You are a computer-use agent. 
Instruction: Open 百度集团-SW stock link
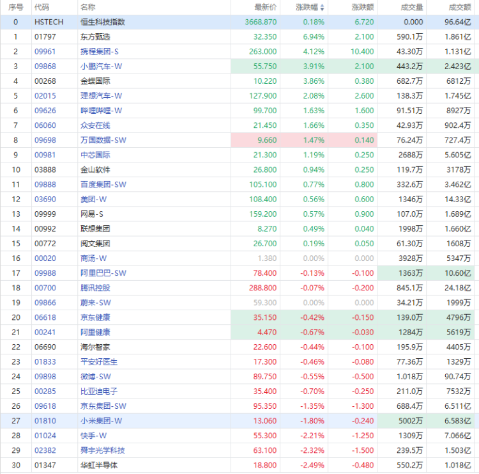point(103,184)
